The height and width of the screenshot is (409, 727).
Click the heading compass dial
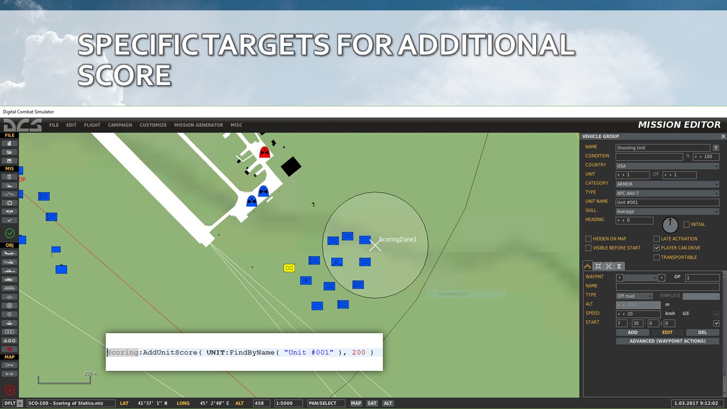click(670, 225)
